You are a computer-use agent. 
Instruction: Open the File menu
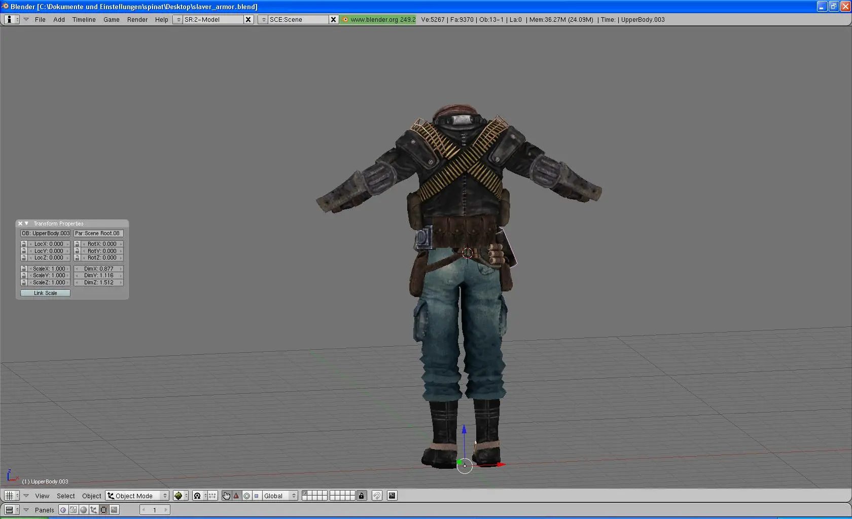(40, 19)
